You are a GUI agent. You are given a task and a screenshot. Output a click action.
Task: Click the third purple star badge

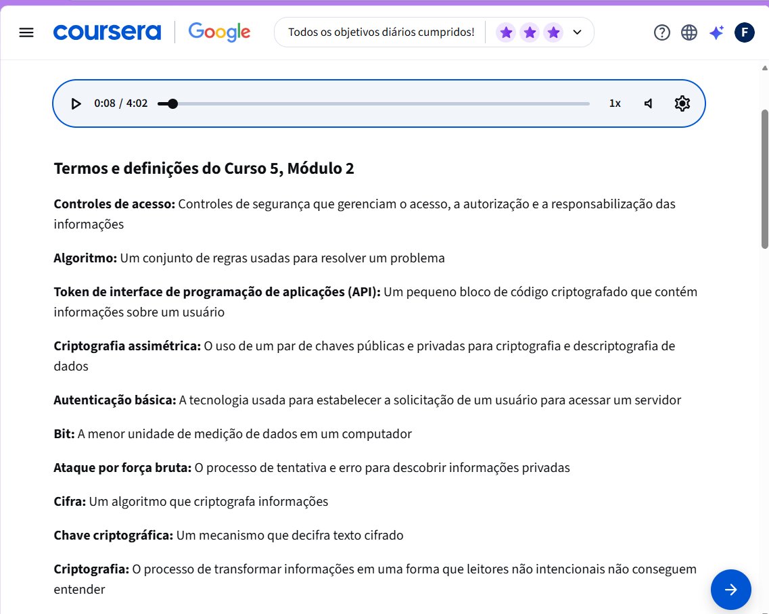click(x=553, y=32)
